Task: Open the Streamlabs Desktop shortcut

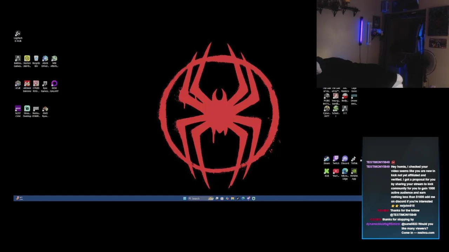Action: tap(27, 112)
